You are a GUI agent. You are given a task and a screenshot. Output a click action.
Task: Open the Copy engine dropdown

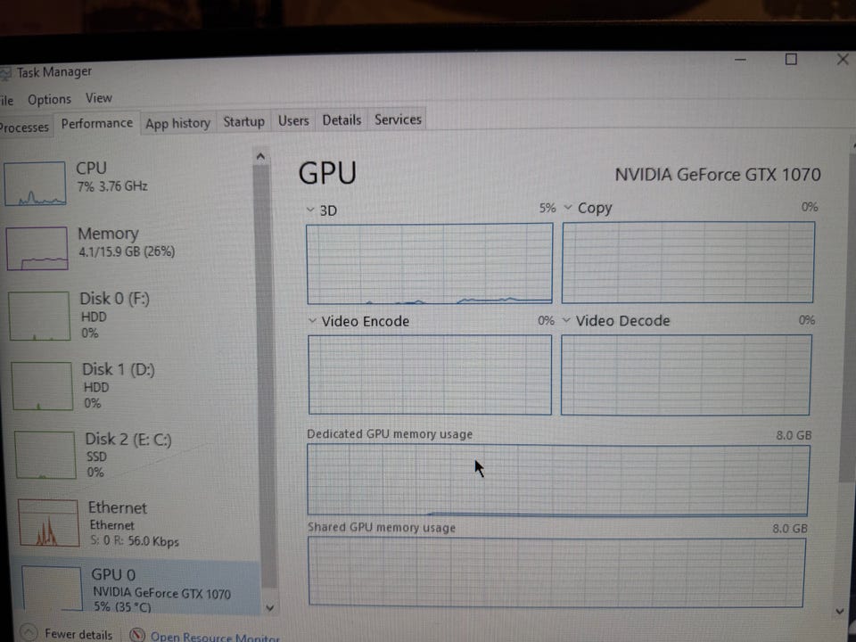tap(568, 208)
